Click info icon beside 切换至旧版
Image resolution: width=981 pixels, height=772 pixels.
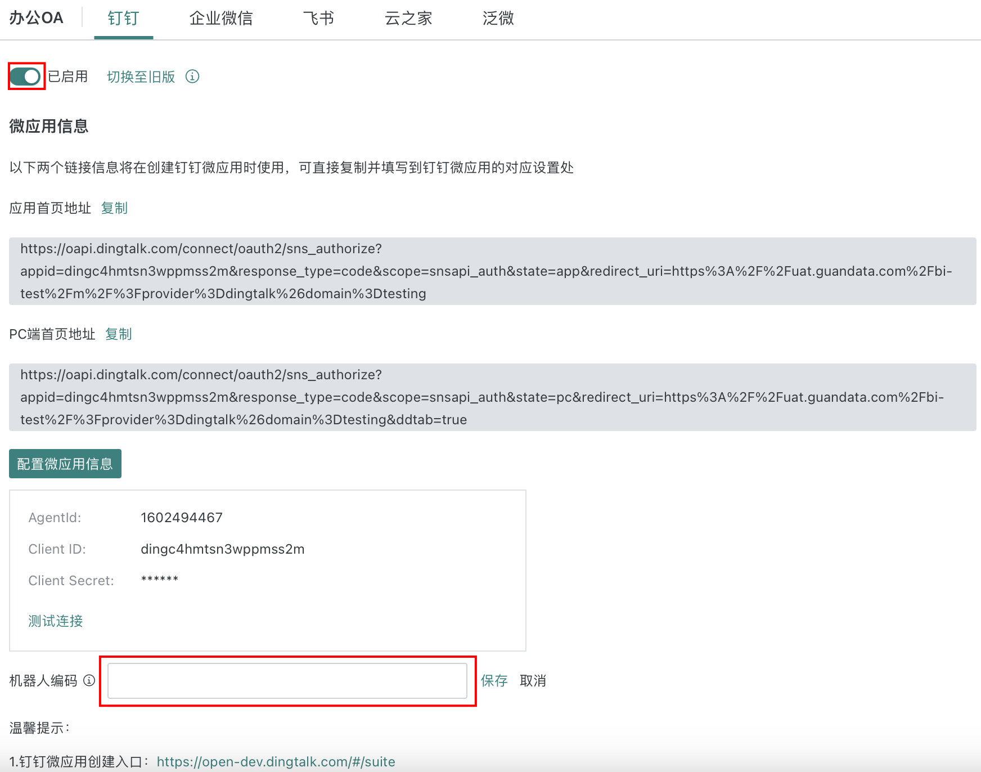(192, 77)
